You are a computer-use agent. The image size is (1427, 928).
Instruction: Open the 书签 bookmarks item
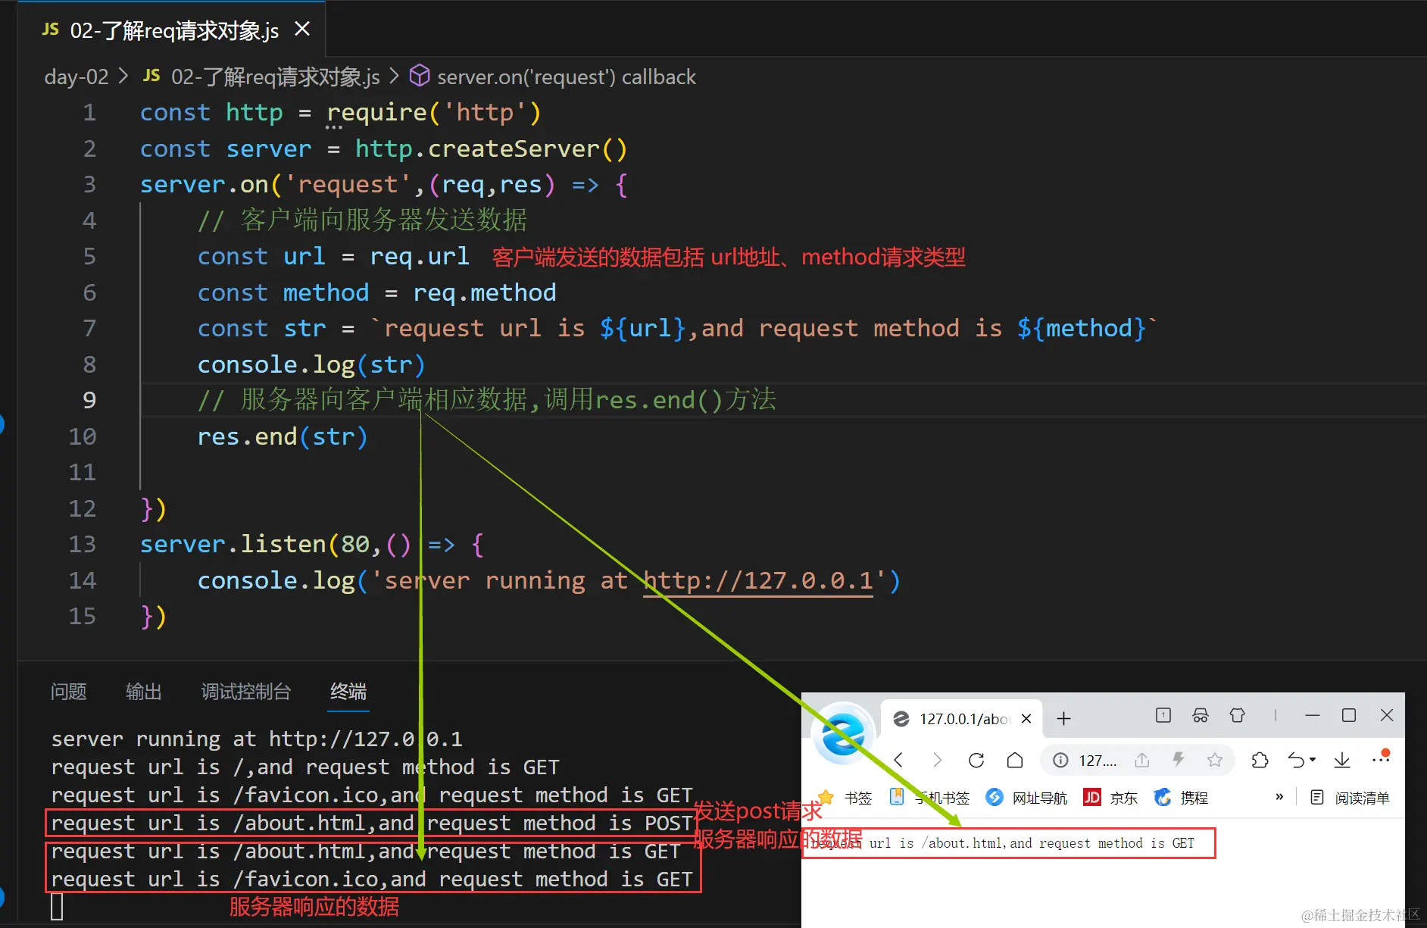[845, 798]
